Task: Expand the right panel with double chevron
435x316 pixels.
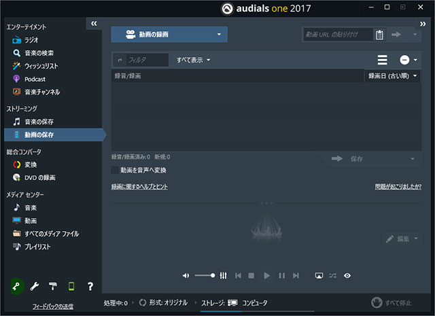Action: 423,24
